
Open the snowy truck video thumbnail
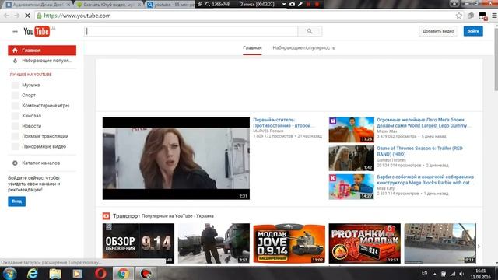point(214,243)
